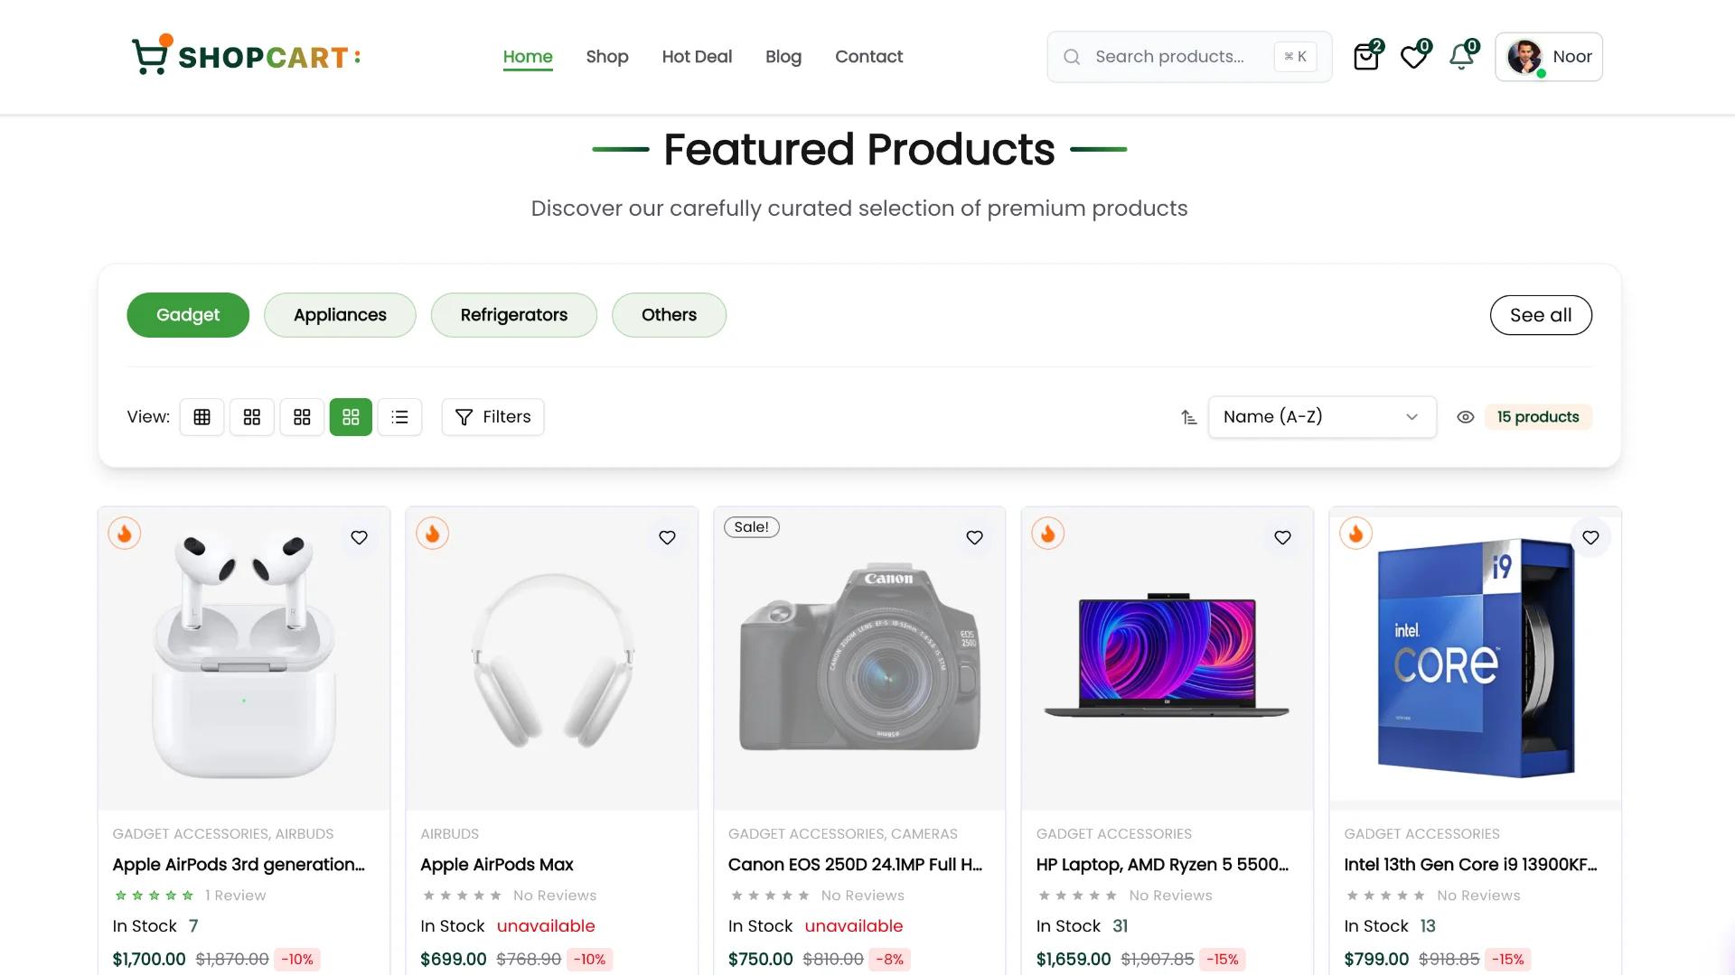Screen dimensions: 1735x975
Task: Open HP Laptop AMD Ryzen 5 product title
Action: click(x=1163, y=865)
